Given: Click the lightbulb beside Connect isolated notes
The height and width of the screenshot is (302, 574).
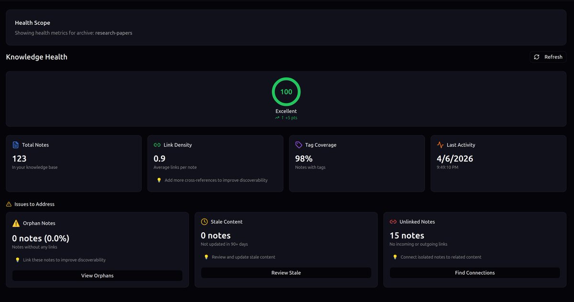Looking at the screenshot, I should 395,257.
